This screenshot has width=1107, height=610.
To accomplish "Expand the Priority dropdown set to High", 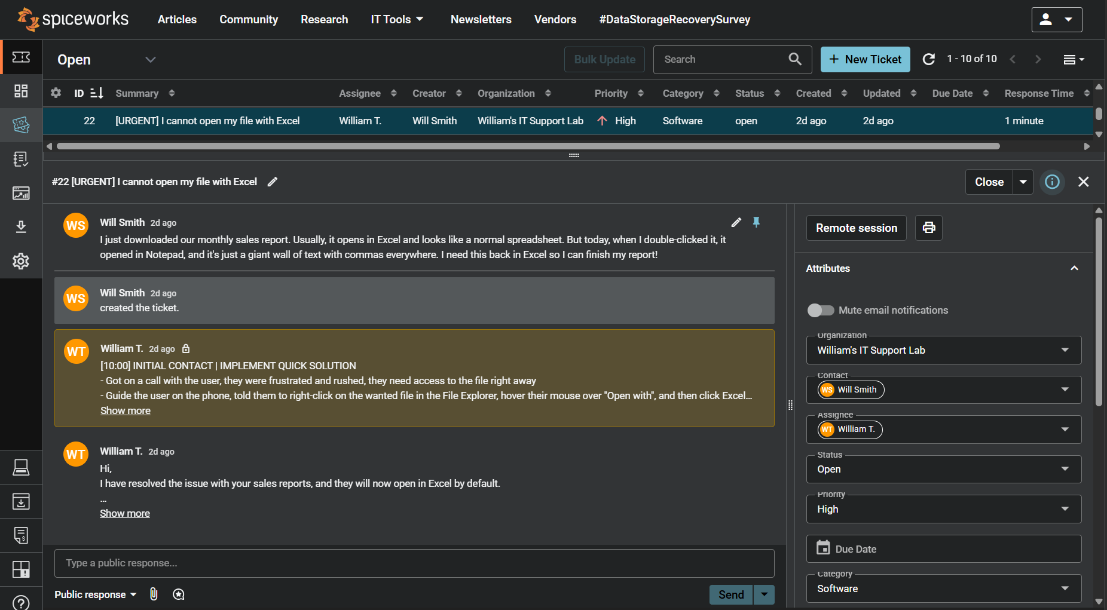I will click(x=943, y=509).
